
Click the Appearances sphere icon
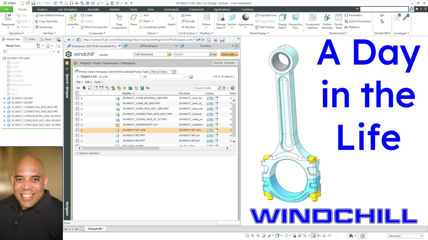coord(246,17)
